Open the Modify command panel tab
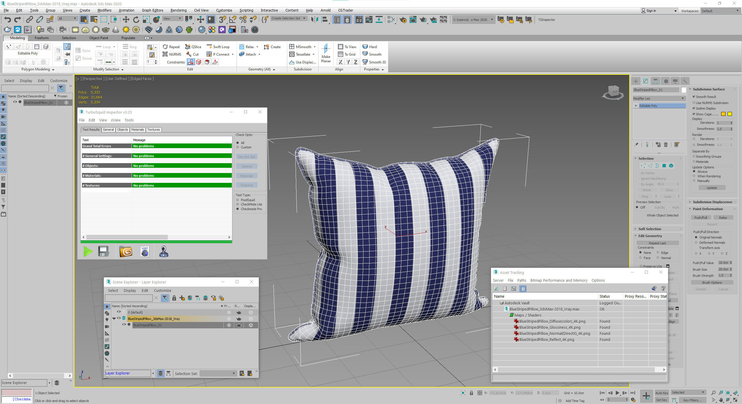This screenshot has height=404, width=742. point(645,81)
